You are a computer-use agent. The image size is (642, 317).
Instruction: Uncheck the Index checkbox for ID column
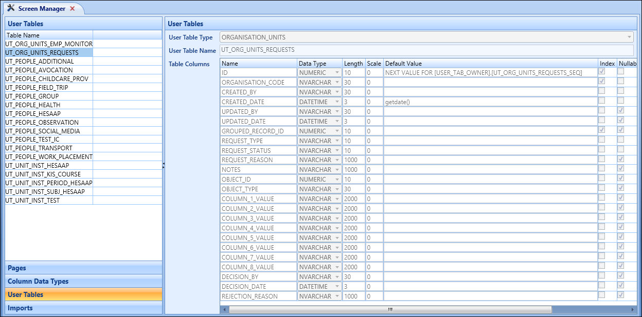(x=601, y=72)
